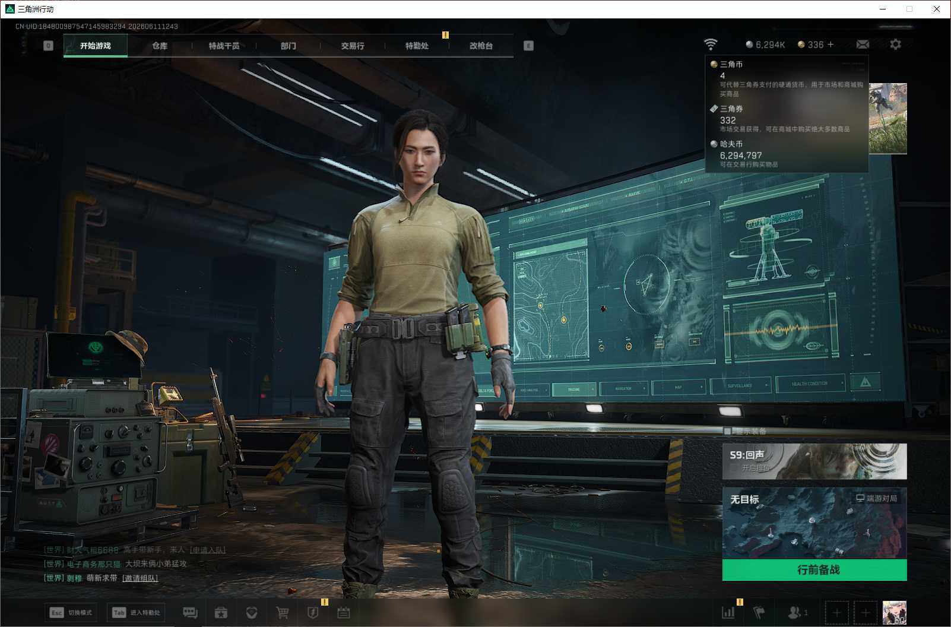Open the 特战干员 tab
Viewport: 951px width, 627px height.
click(224, 46)
